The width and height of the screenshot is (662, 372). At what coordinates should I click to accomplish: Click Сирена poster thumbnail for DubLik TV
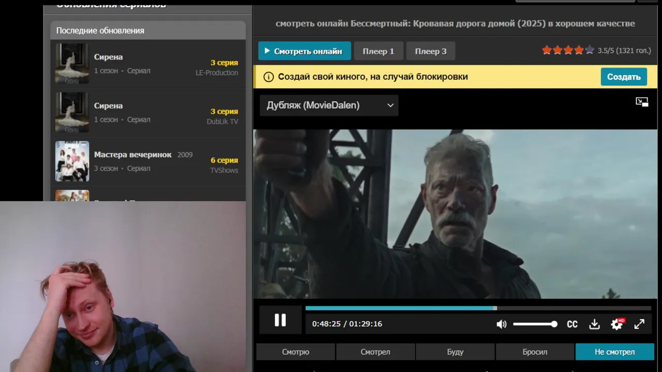72,112
